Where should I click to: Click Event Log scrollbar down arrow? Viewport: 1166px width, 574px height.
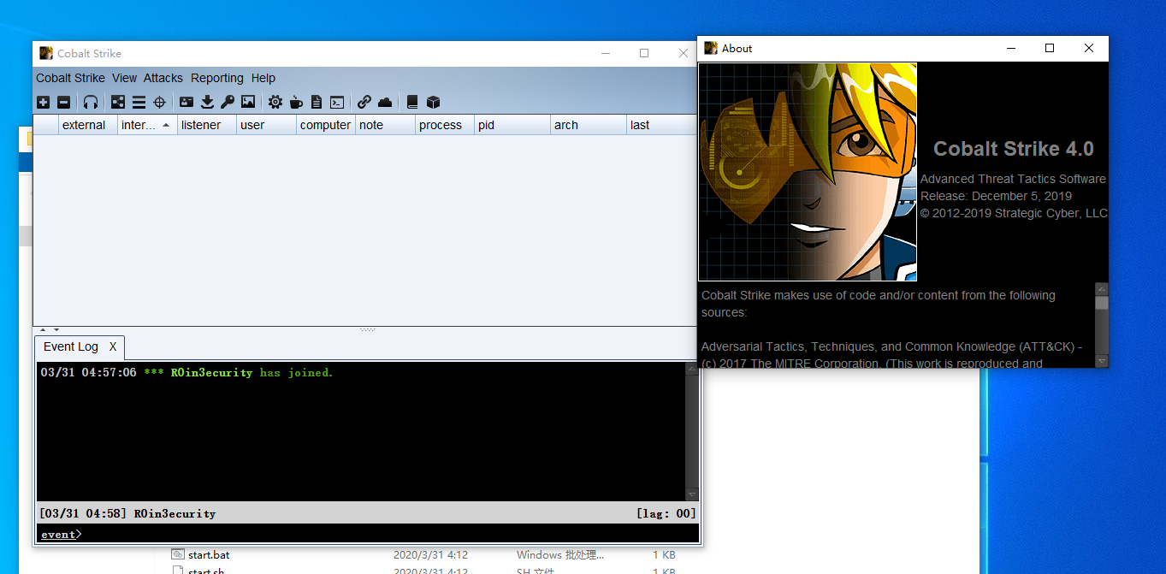point(692,494)
